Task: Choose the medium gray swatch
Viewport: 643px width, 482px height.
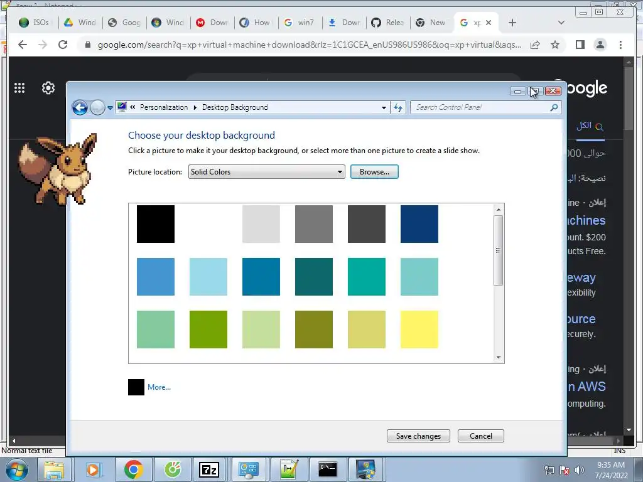Action: click(x=314, y=224)
